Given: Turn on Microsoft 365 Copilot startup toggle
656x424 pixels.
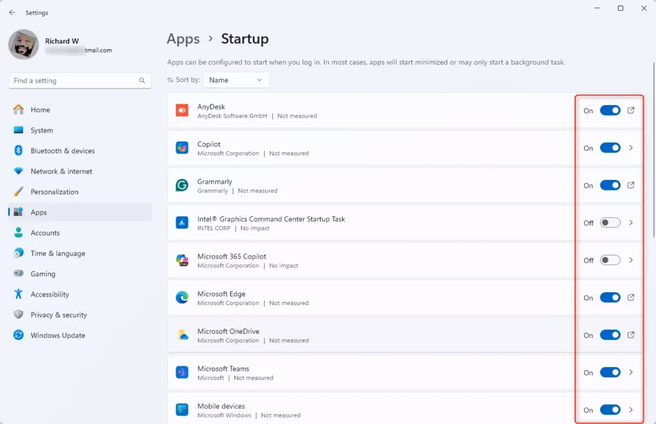Looking at the screenshot, I should [610, 260].
